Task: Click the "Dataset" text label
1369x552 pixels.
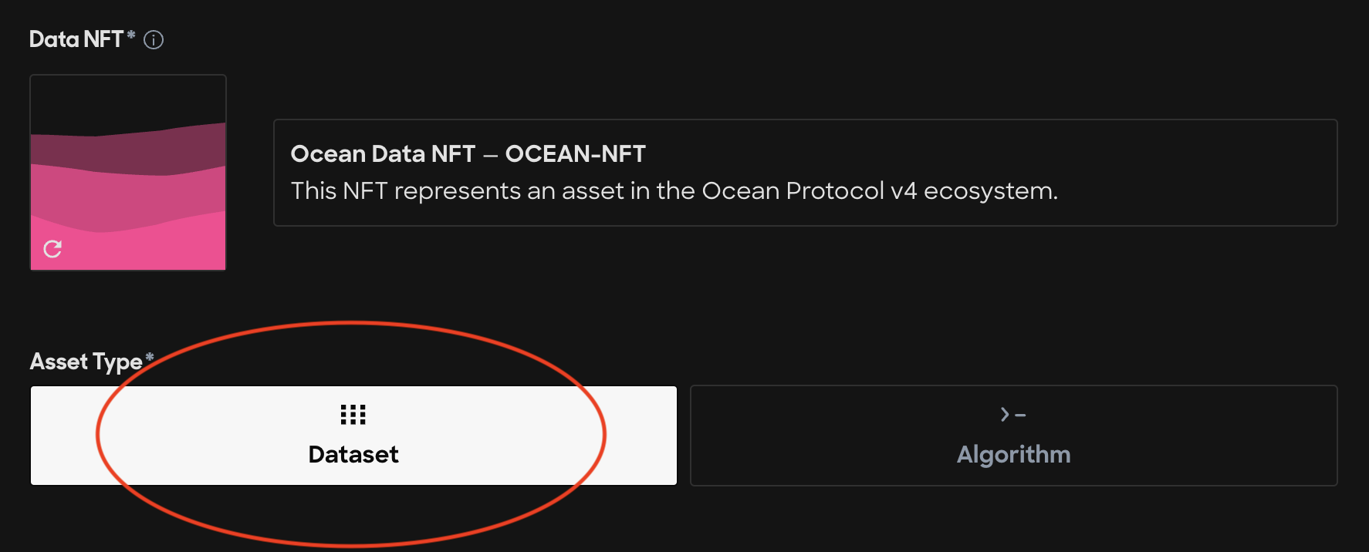Action: [x=353, y=454]
